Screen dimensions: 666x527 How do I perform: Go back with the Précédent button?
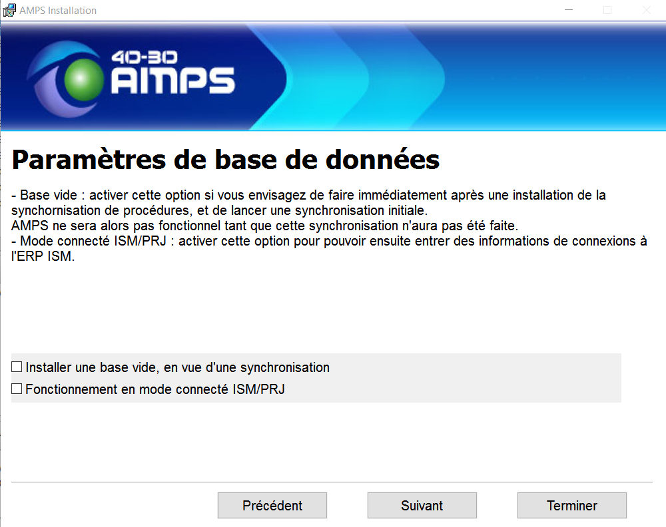point(272,506)
